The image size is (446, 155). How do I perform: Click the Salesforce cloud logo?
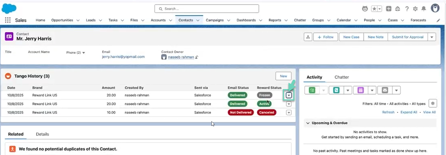(x=9, y=9)
